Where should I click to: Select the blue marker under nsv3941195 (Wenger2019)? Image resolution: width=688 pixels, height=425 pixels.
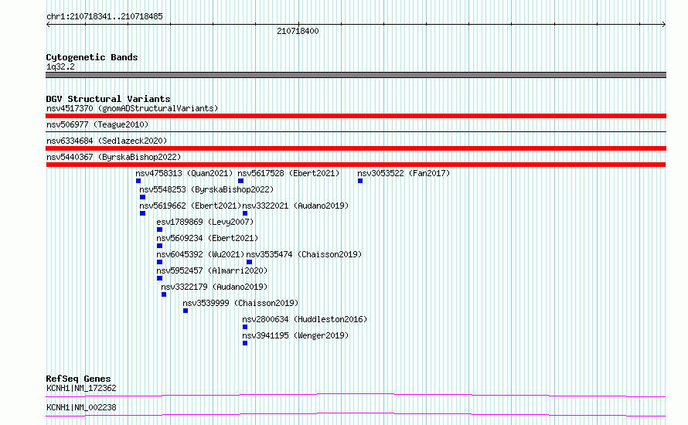click(x=245, y=343)
